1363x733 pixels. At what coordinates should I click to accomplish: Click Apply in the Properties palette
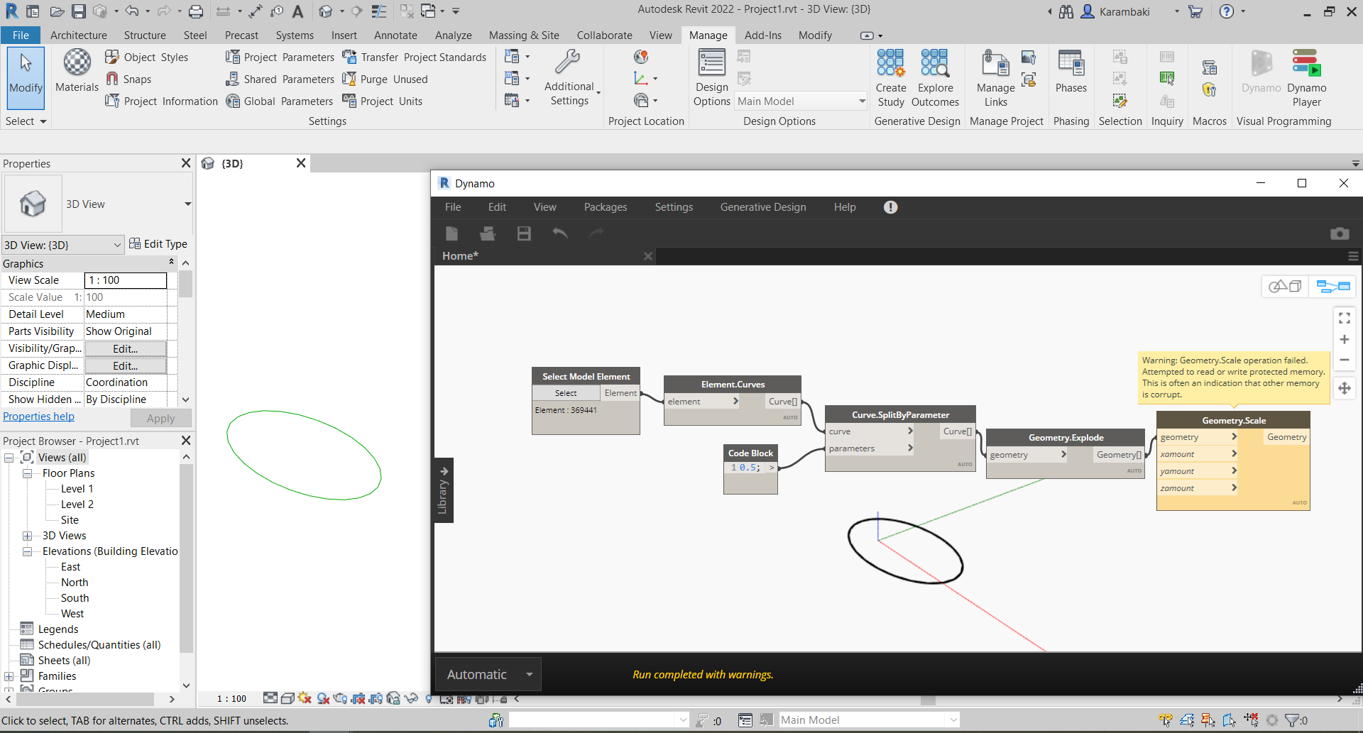coord(161,418)
